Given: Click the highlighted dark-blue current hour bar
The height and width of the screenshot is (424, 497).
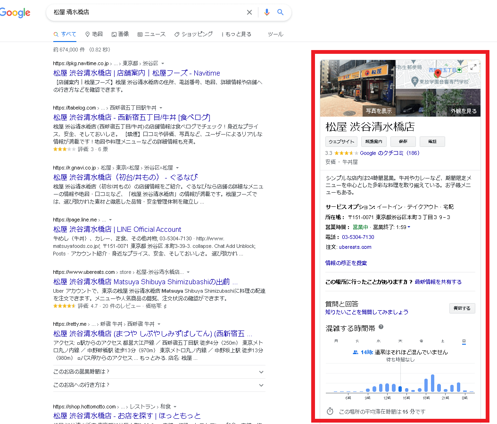Looking at the screenshot, I should (400, 389).
